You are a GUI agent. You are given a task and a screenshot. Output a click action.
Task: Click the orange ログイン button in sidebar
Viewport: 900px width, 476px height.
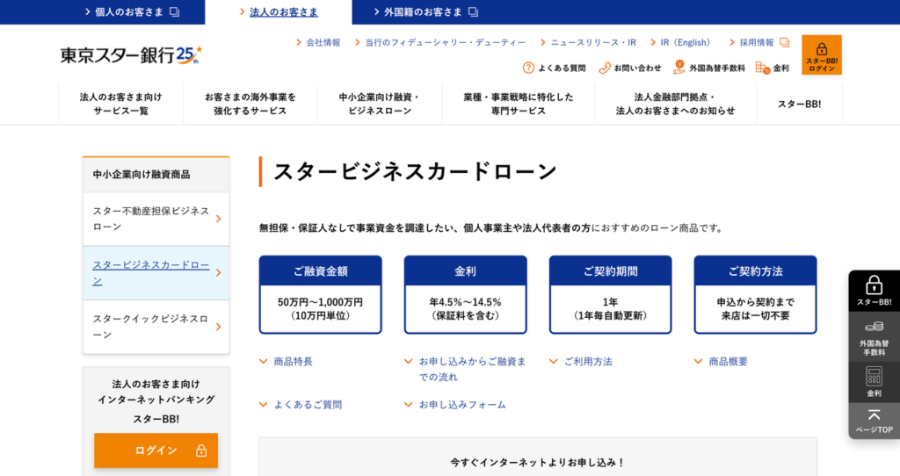[156, 451]
